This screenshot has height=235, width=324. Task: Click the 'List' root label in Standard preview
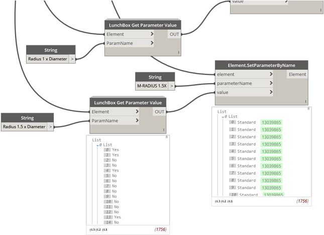(222, 112)
